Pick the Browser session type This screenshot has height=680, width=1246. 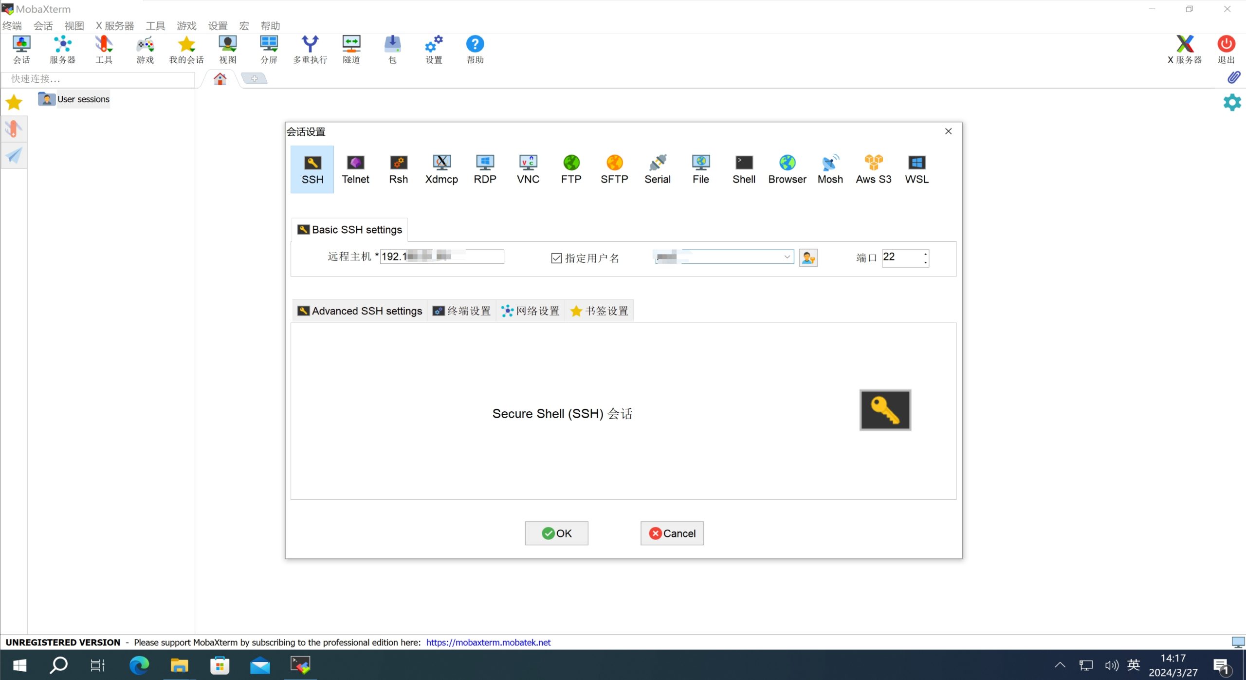tap(787, 169)
